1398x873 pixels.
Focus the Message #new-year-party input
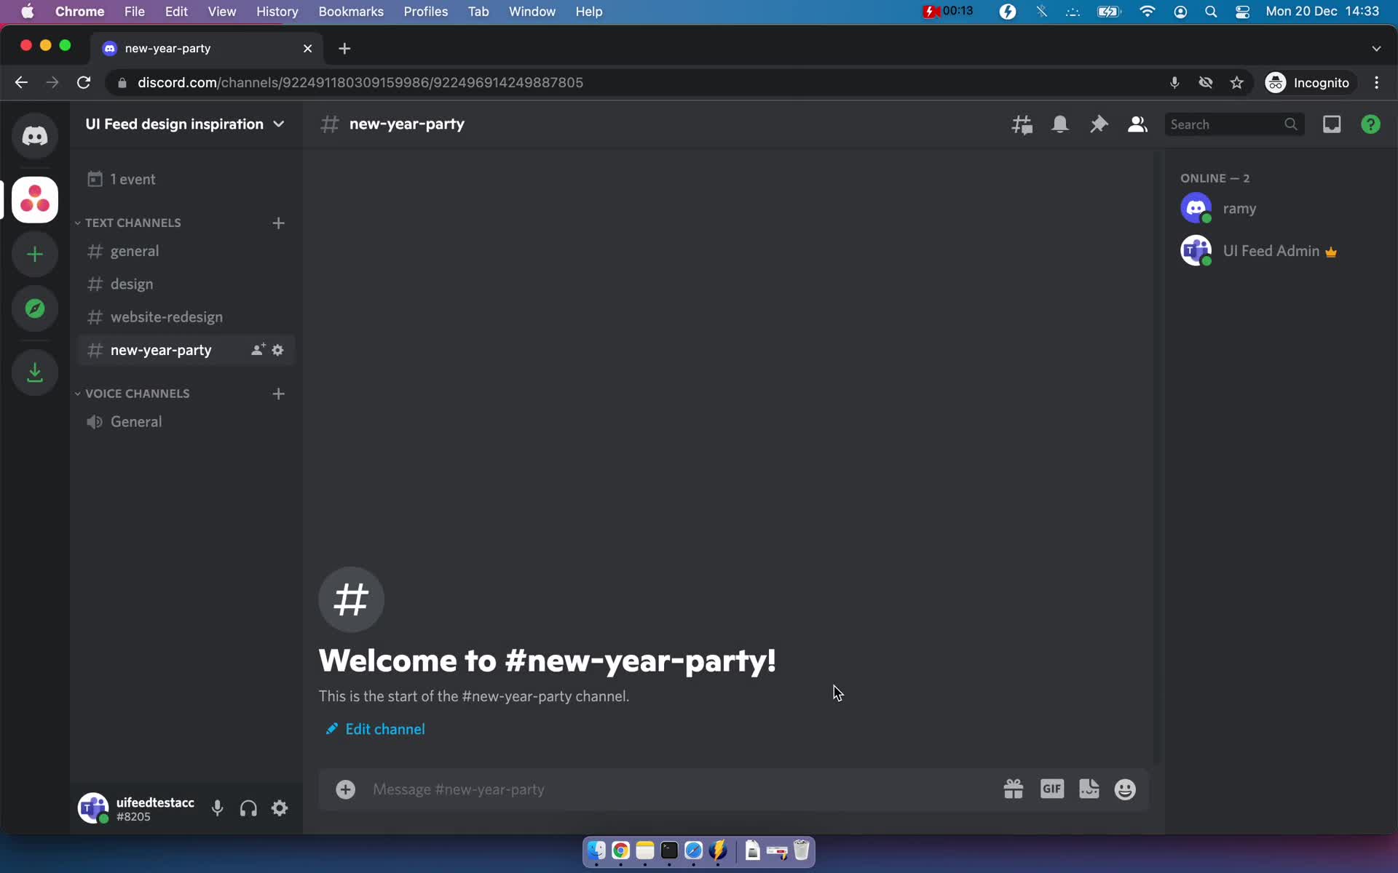(677, 789)
